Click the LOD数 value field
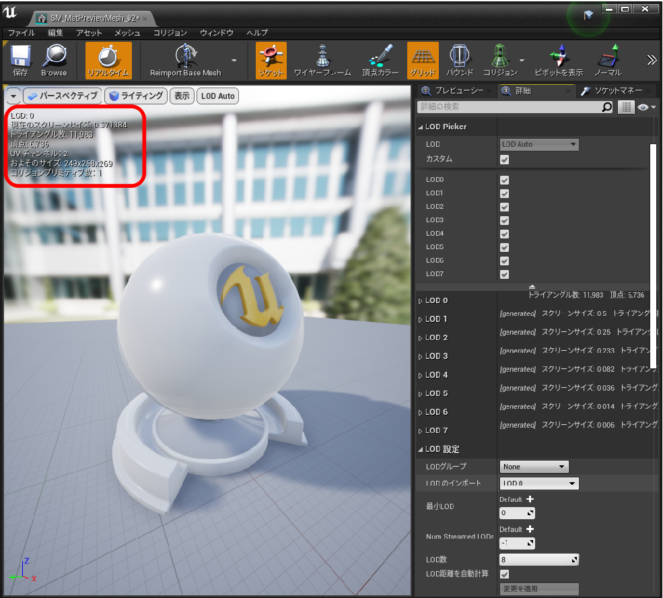The width and height of the screenshot is (663, 598). (x=538, y=560)
